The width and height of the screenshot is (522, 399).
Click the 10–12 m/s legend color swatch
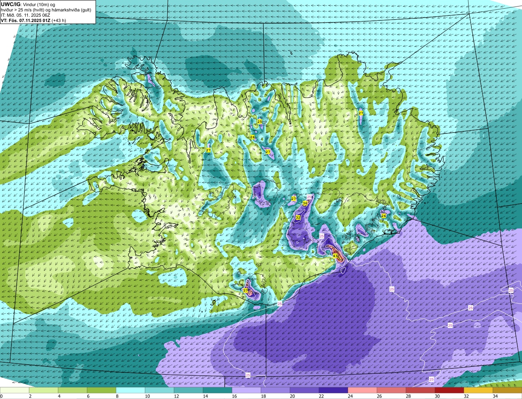pos(159,390)
